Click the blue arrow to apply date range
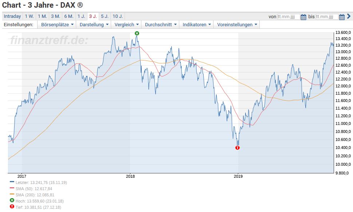 pos(349,16)
